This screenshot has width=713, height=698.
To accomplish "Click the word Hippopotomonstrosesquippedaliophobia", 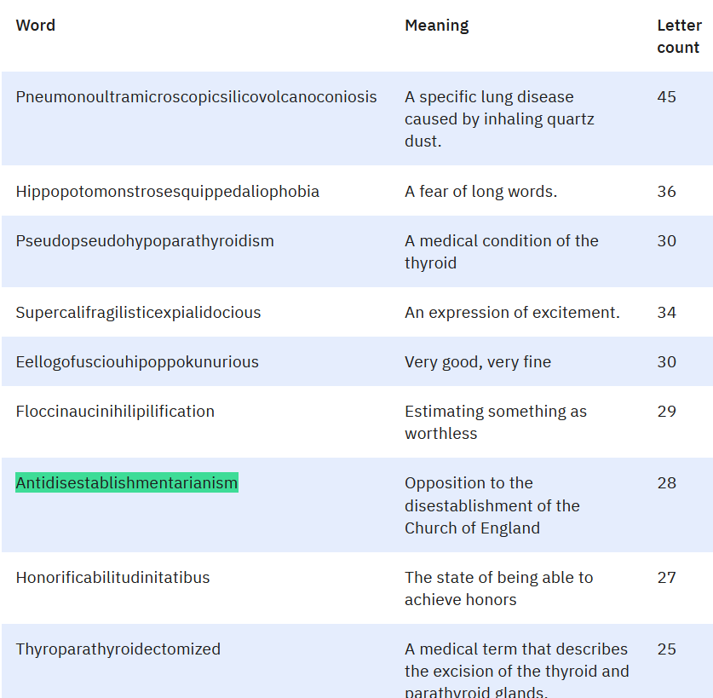I will pos(167,192).
